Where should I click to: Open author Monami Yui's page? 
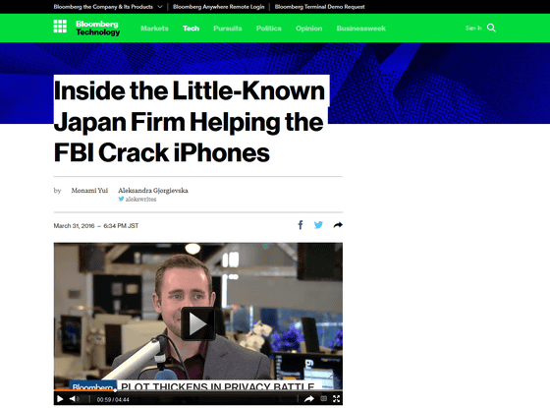pyautogui.click(x=89, y=191)
